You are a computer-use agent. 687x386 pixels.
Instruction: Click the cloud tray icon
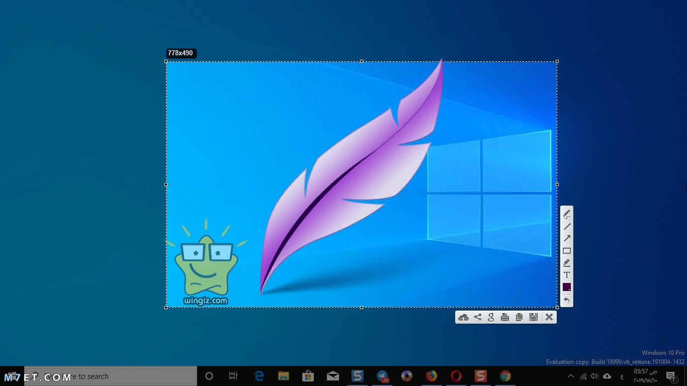click(607, 376)
